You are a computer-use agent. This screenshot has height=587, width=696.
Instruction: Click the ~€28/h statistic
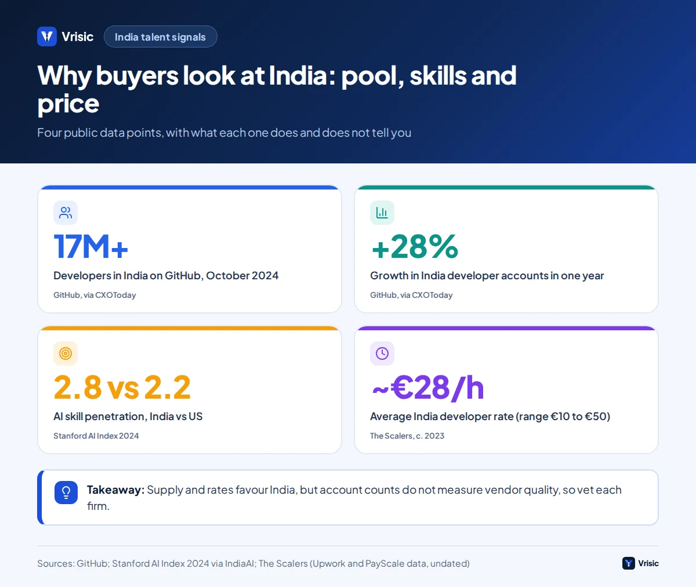[x=427, y=388]
